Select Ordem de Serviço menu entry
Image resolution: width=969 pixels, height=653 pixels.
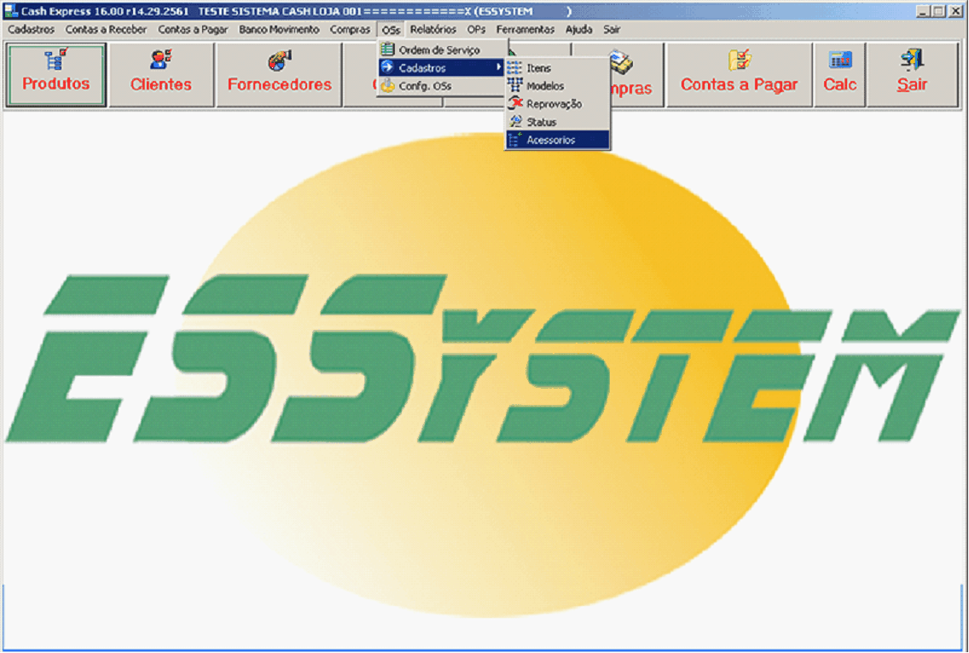[439, 50]
